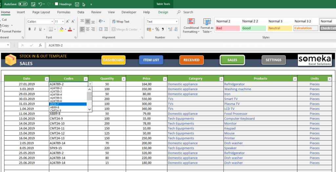Viewport: 336px width, 172px height.
Task: Apply Italic formatting
Action: 35,29
